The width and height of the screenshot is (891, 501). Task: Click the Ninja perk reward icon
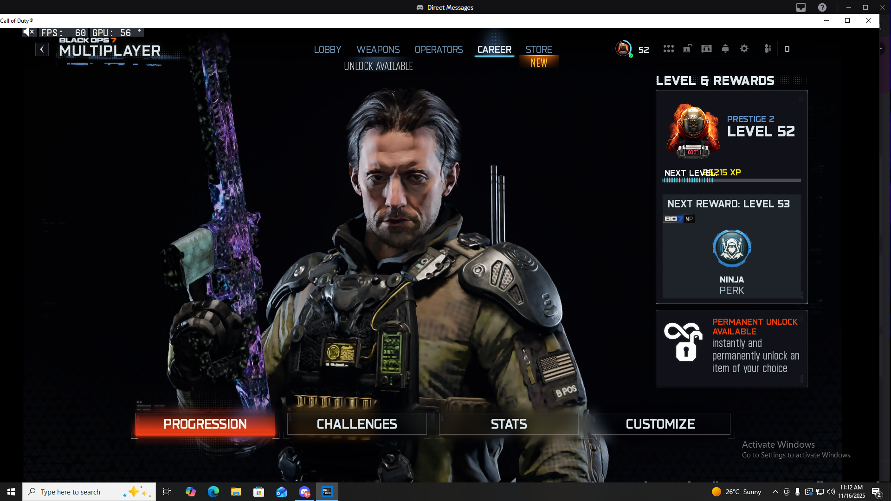tap(731, 248)
